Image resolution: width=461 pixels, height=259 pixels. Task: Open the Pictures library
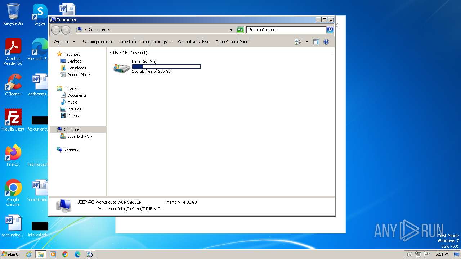click(x=74, y=109)
